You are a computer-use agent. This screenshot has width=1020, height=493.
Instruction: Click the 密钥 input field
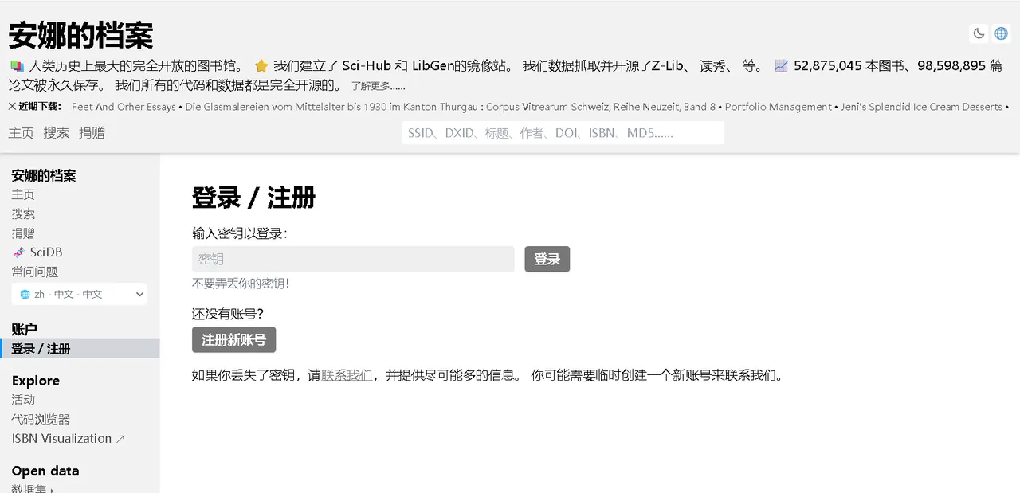coord(353,259)
